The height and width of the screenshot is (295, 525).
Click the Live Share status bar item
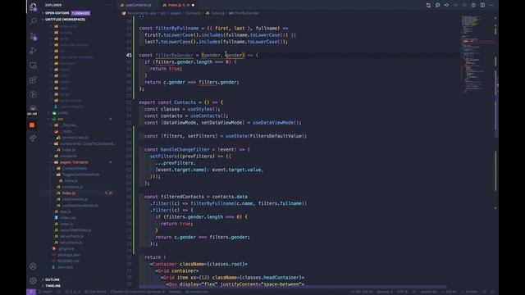click(95, 292)
